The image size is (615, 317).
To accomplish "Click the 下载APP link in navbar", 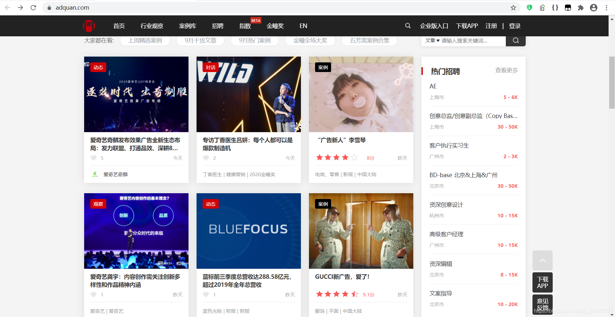I will point(467,26).
